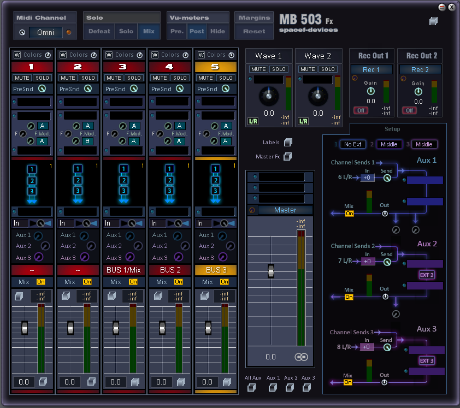Click the Master label button
This screenshot has height=408, width=460.
click(x=285, y=210)
